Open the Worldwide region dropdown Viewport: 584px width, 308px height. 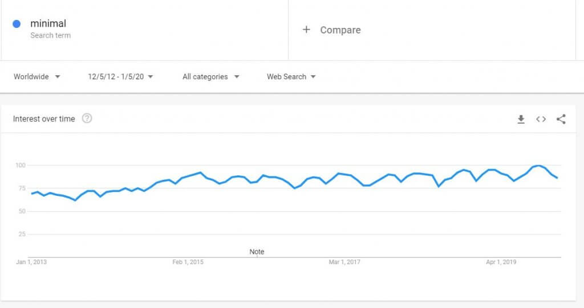tap(37, 77)
